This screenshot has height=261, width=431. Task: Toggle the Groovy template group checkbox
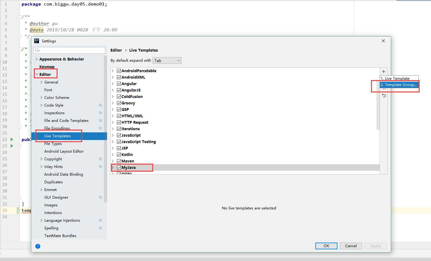click(119, 103)
